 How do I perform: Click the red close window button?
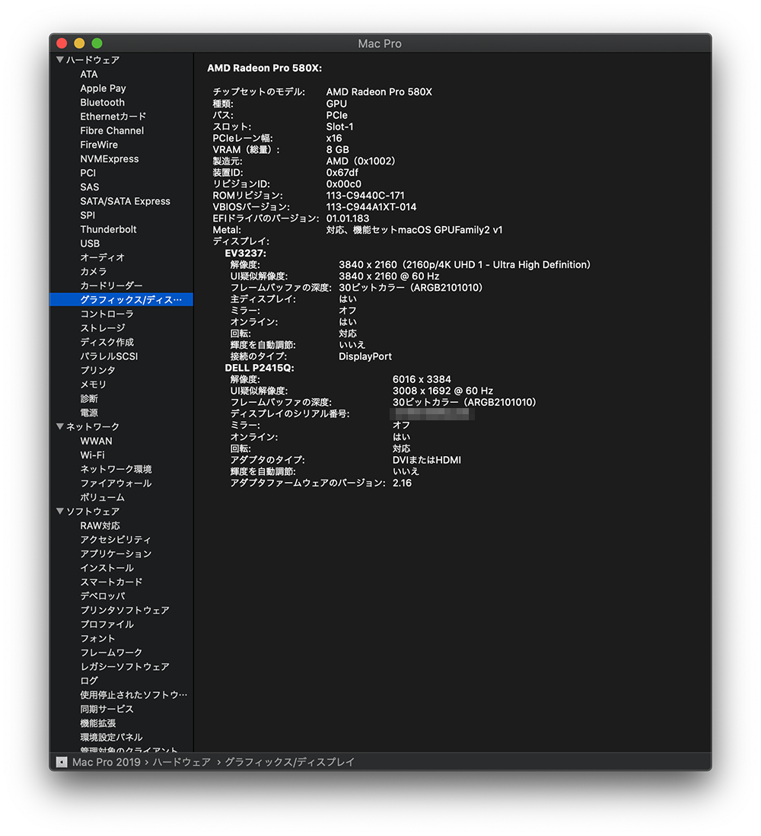tap(62, 43)
